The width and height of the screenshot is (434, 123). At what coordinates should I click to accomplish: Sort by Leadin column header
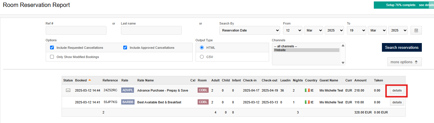pyautogui.click(x=285, y=80)
